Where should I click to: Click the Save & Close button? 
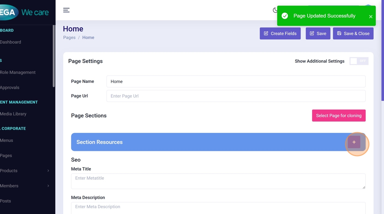pyautogui.click(x=353, y=34)
